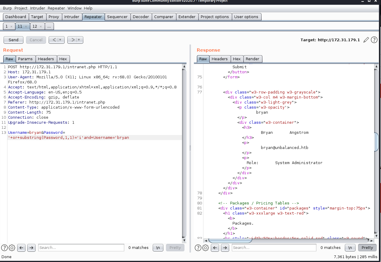Viewport: 381px width, 262px height.
Task: Close Repeater tab 1
Action: pos(11,26)
